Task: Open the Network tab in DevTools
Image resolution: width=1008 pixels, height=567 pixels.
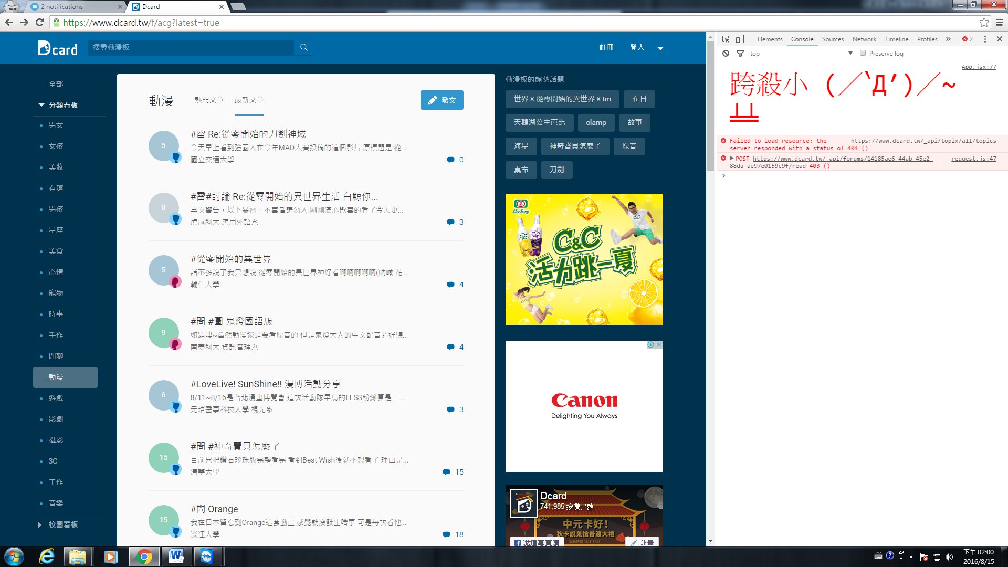Action: pos(864,39)
